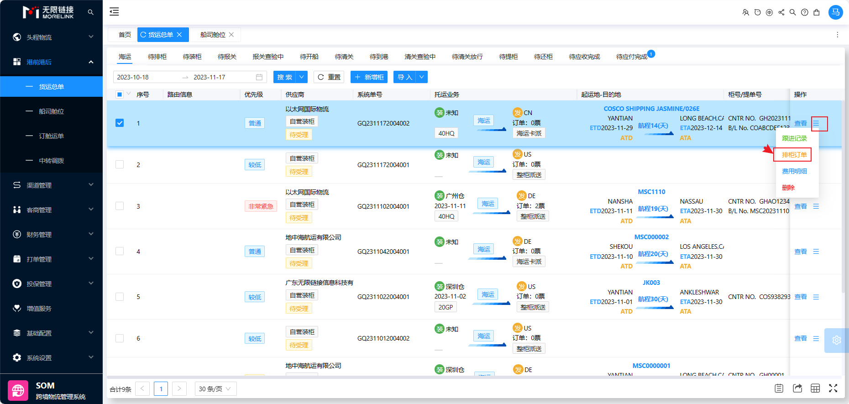Screen dimensions: 849x404
Task: Expand the 渠道管理 sidebar menu
Action: pyautogui.click(x=51, y=185)
